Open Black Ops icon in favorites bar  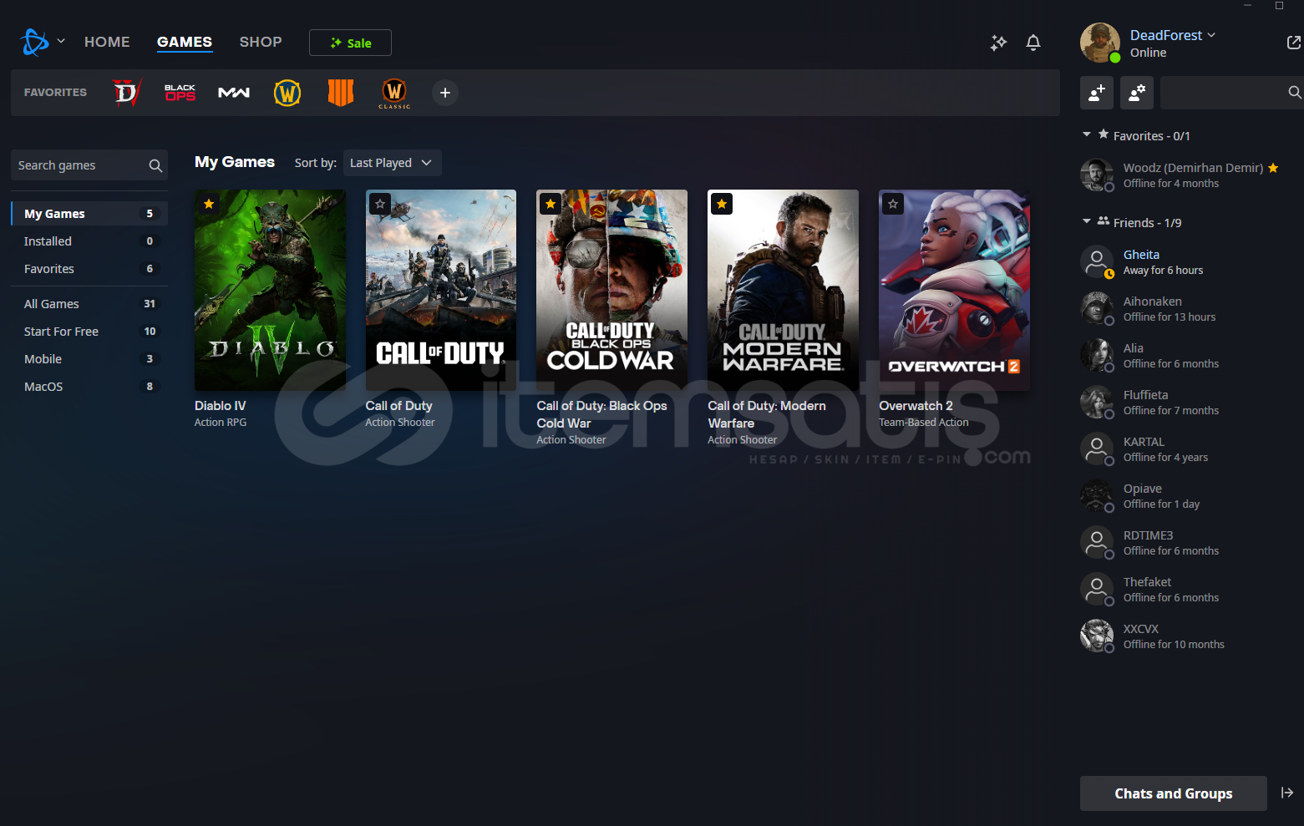pos(180,93)
